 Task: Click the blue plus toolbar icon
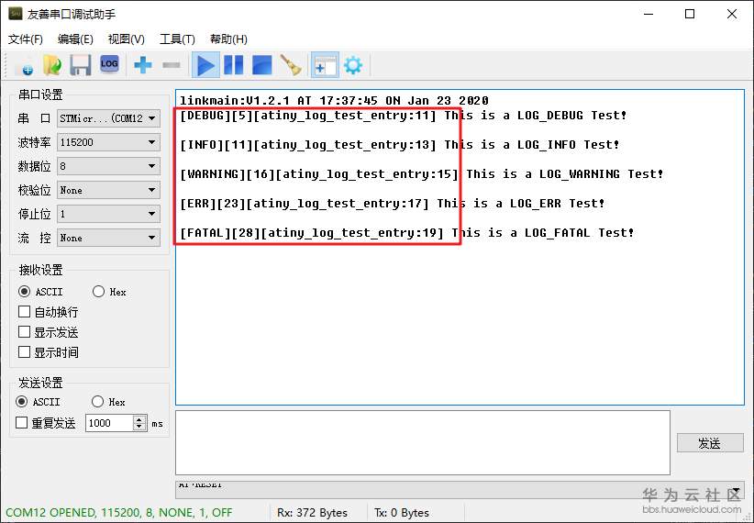pyautogui.click(x=143, y=65)
